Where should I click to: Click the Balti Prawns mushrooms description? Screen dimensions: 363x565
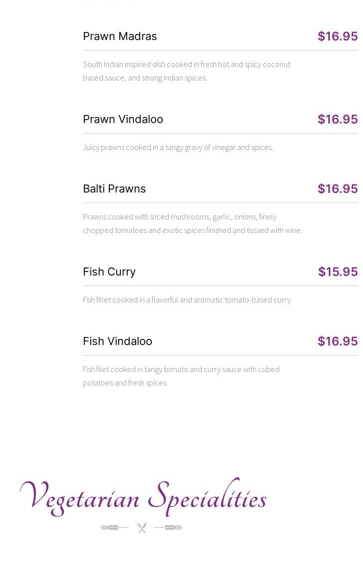(192, 223)
